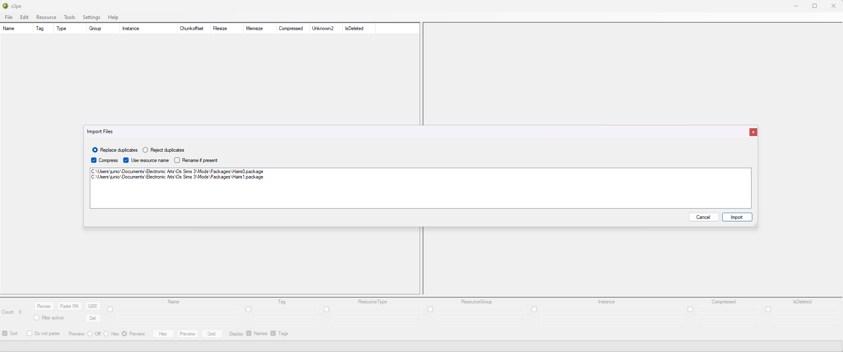
Task: Uncheck the Compress checkbox
Action: (94, 160)
